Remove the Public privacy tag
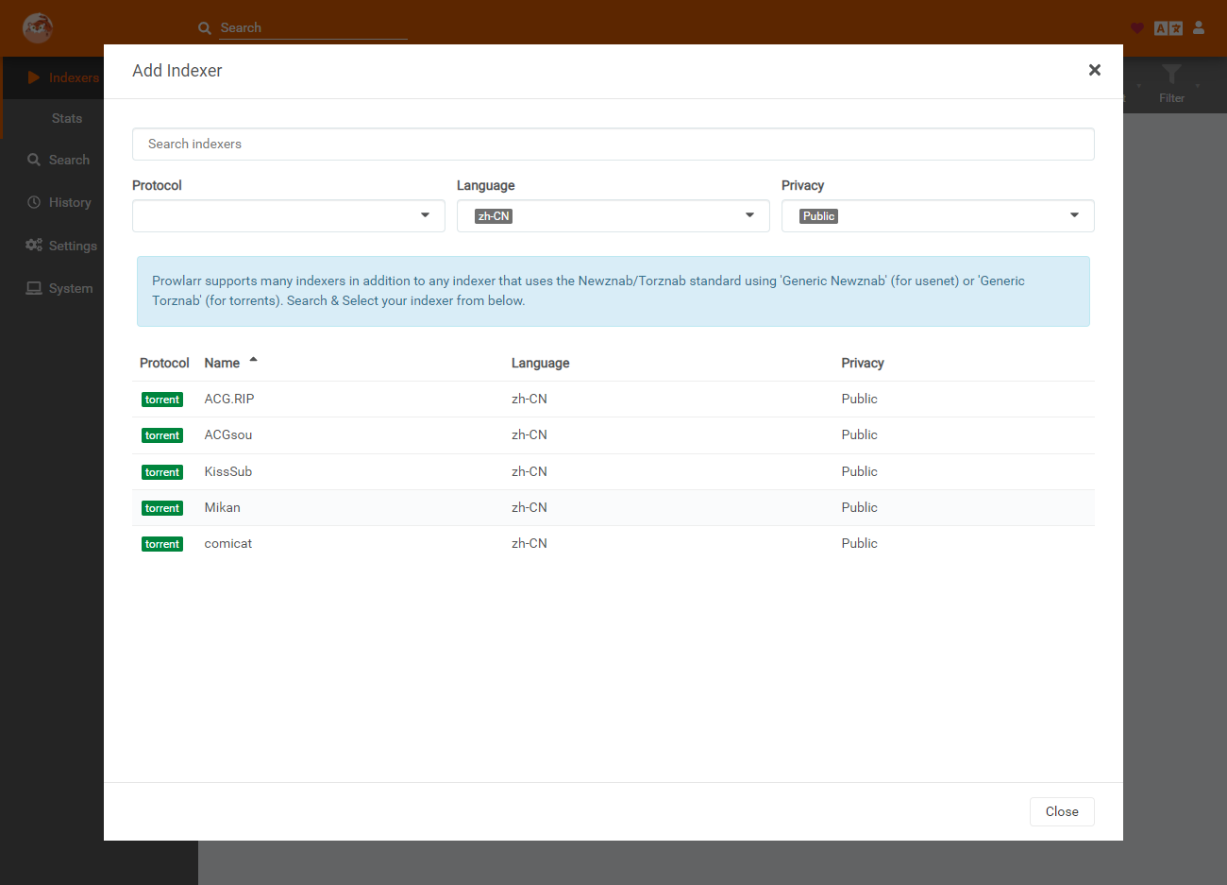 pyautogui.click(x=818, y=216)
